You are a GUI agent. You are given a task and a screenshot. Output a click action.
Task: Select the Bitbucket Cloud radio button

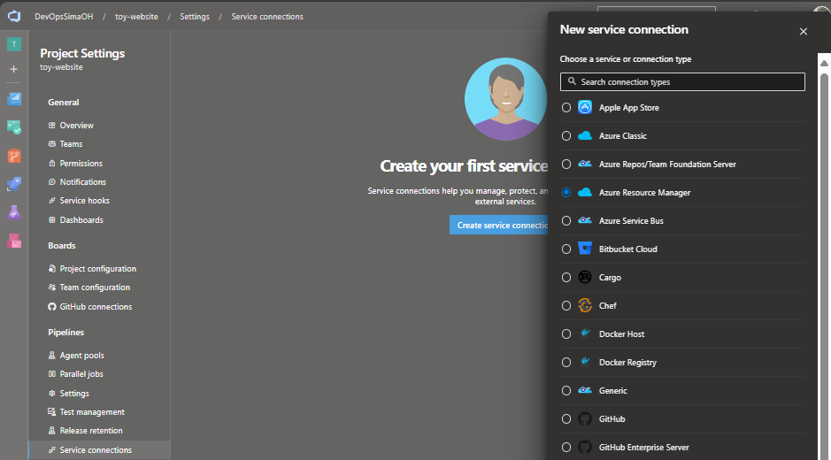click(x=566, y=249)
